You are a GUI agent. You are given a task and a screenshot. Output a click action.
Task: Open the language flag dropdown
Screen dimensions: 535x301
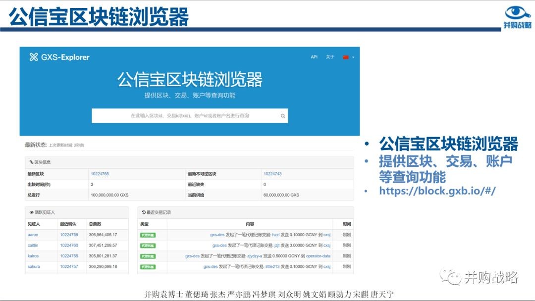point(348,57)
